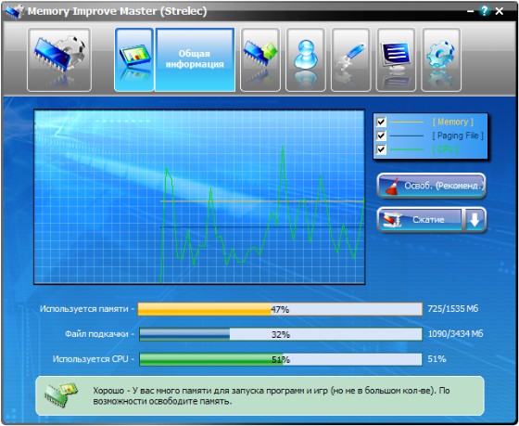Image resolution: width=519 pixels, height=426 pixels.
Task: Select the Общая информация tab label
Action: click(195, 59)
